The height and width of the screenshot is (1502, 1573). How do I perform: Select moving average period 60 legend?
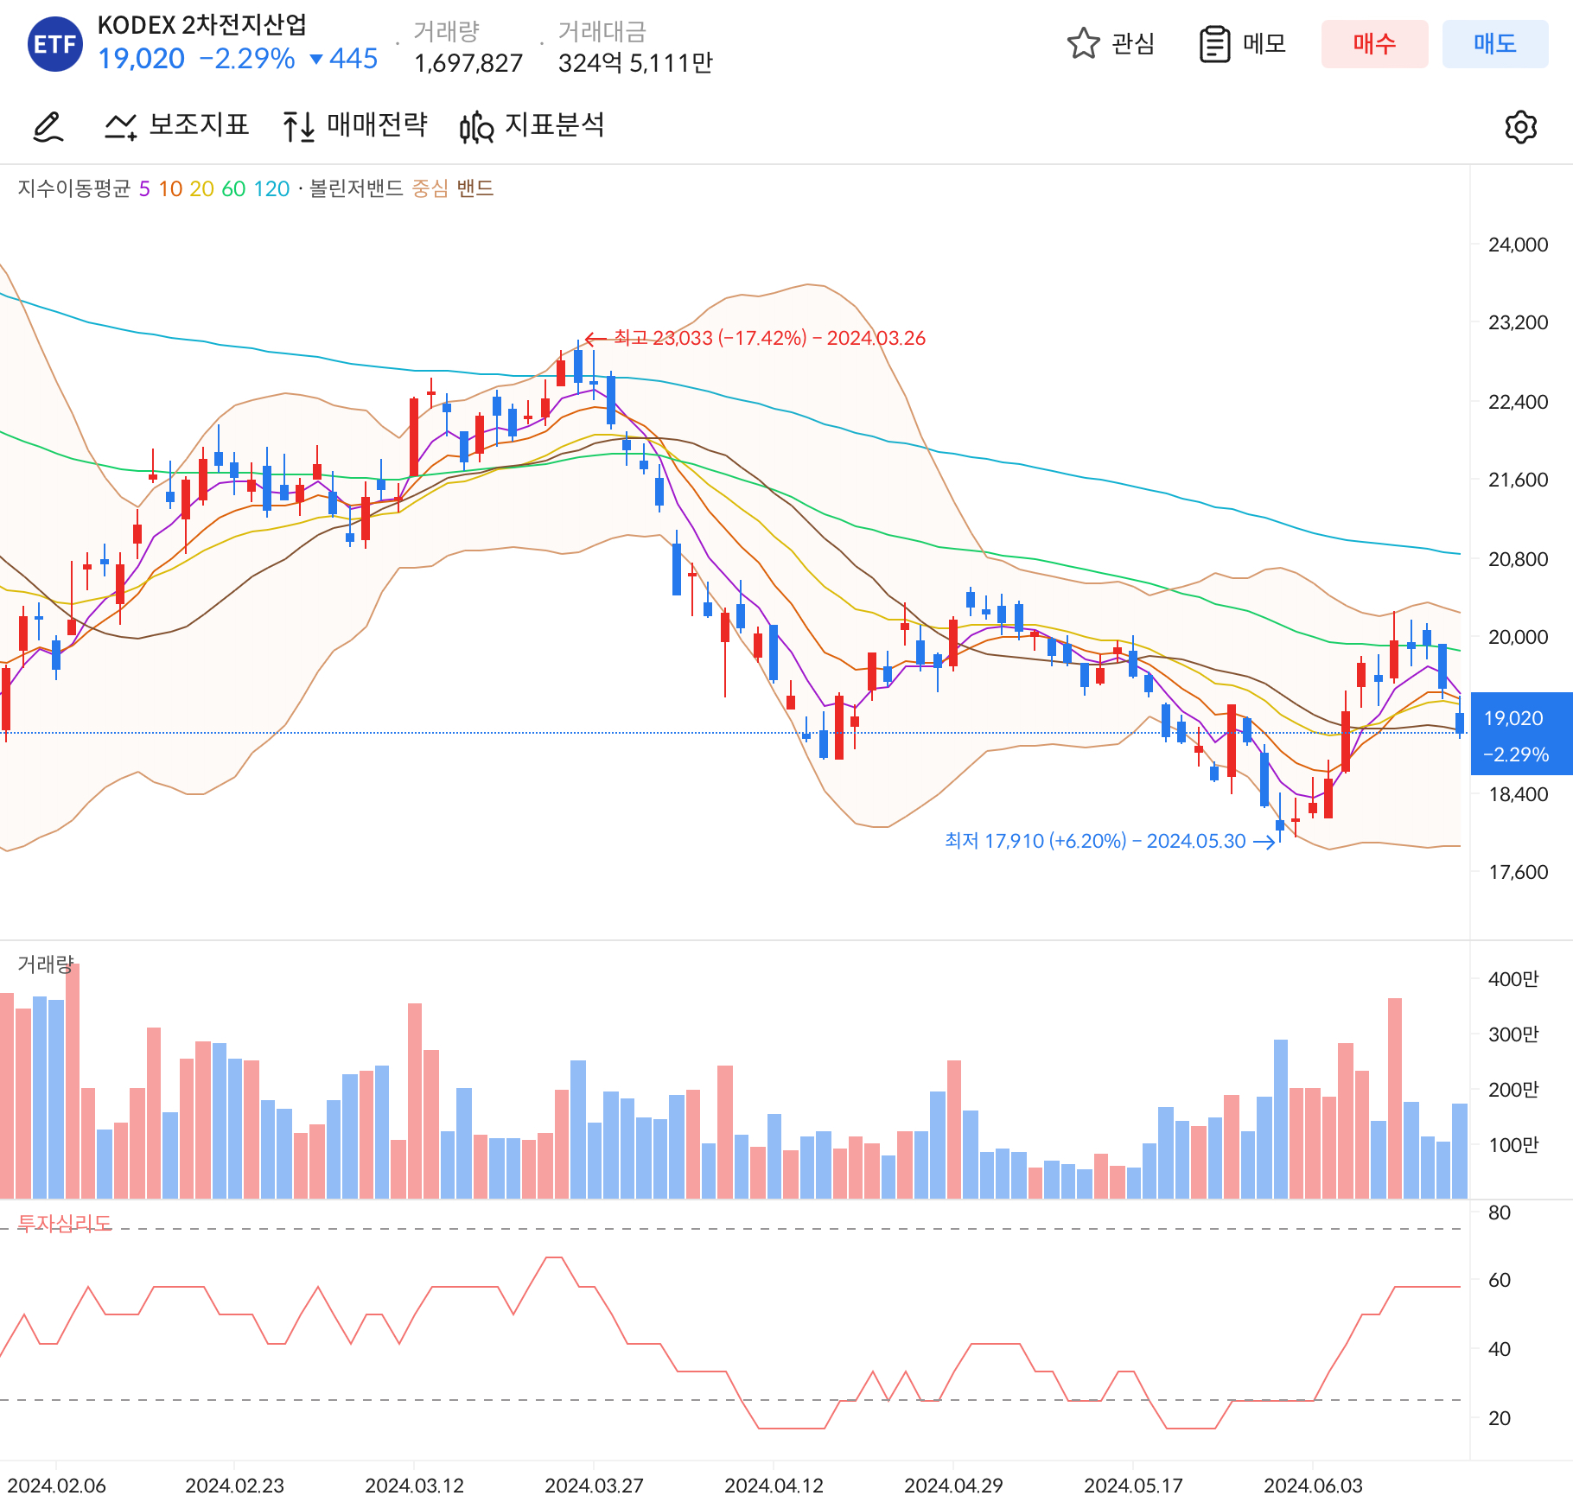(x=233, y=189)
